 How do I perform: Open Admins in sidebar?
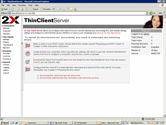(x=6, y=70)
